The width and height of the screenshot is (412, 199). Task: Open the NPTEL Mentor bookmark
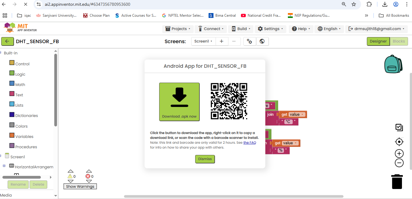click(x=183, y=15)
